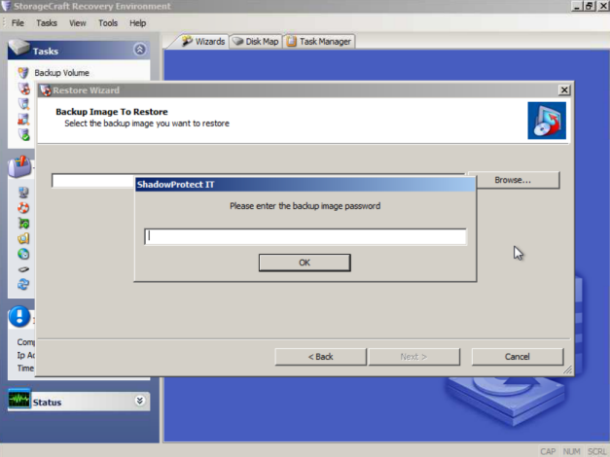
Task: Open the Help menu
Action: point(138,23)
